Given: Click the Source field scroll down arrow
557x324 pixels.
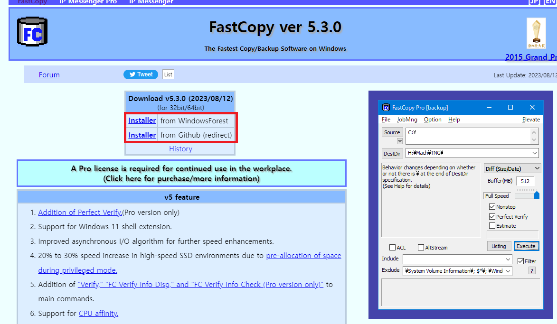Looking at the screenshot, I should (x=534, y=140).
